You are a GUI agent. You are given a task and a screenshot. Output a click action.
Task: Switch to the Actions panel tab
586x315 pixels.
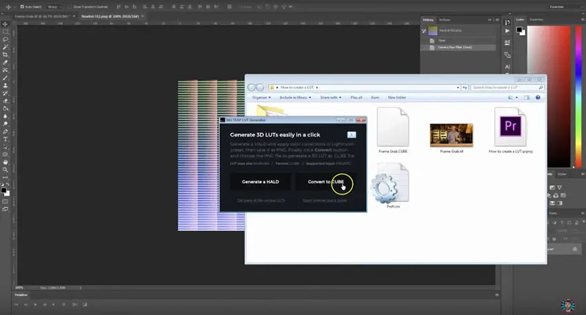tap(445, 20)
